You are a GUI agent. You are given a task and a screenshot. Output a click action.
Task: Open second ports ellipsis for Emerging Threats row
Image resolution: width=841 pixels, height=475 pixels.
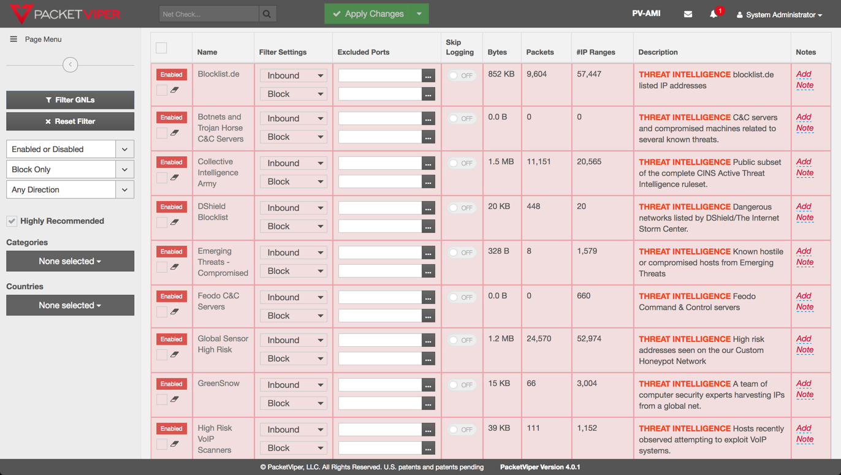[428, 271]
